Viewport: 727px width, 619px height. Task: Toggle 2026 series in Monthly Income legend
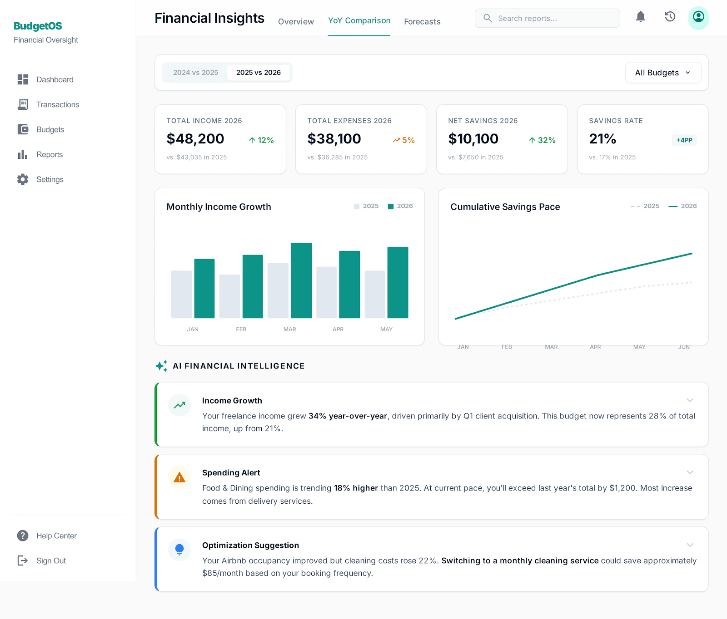click(400, 206)
